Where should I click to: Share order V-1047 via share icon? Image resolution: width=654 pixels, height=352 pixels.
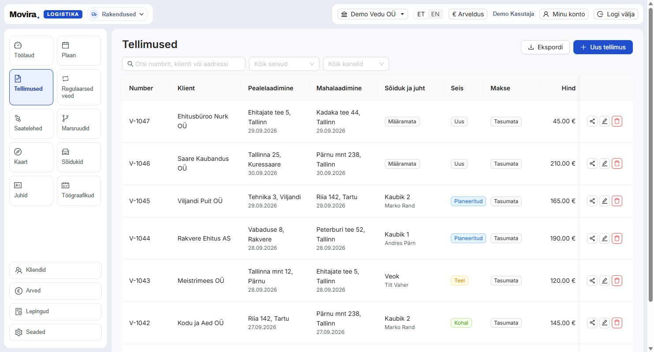click(592, 121)
